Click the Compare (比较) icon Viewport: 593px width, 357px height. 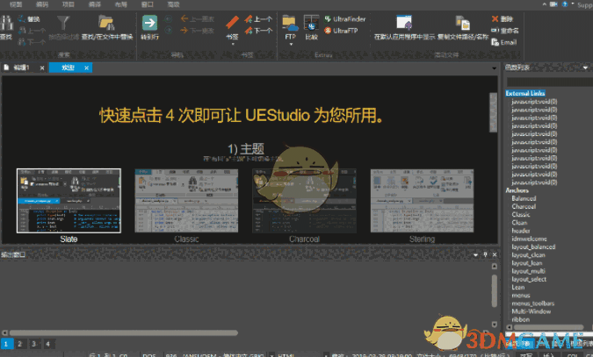311,23
